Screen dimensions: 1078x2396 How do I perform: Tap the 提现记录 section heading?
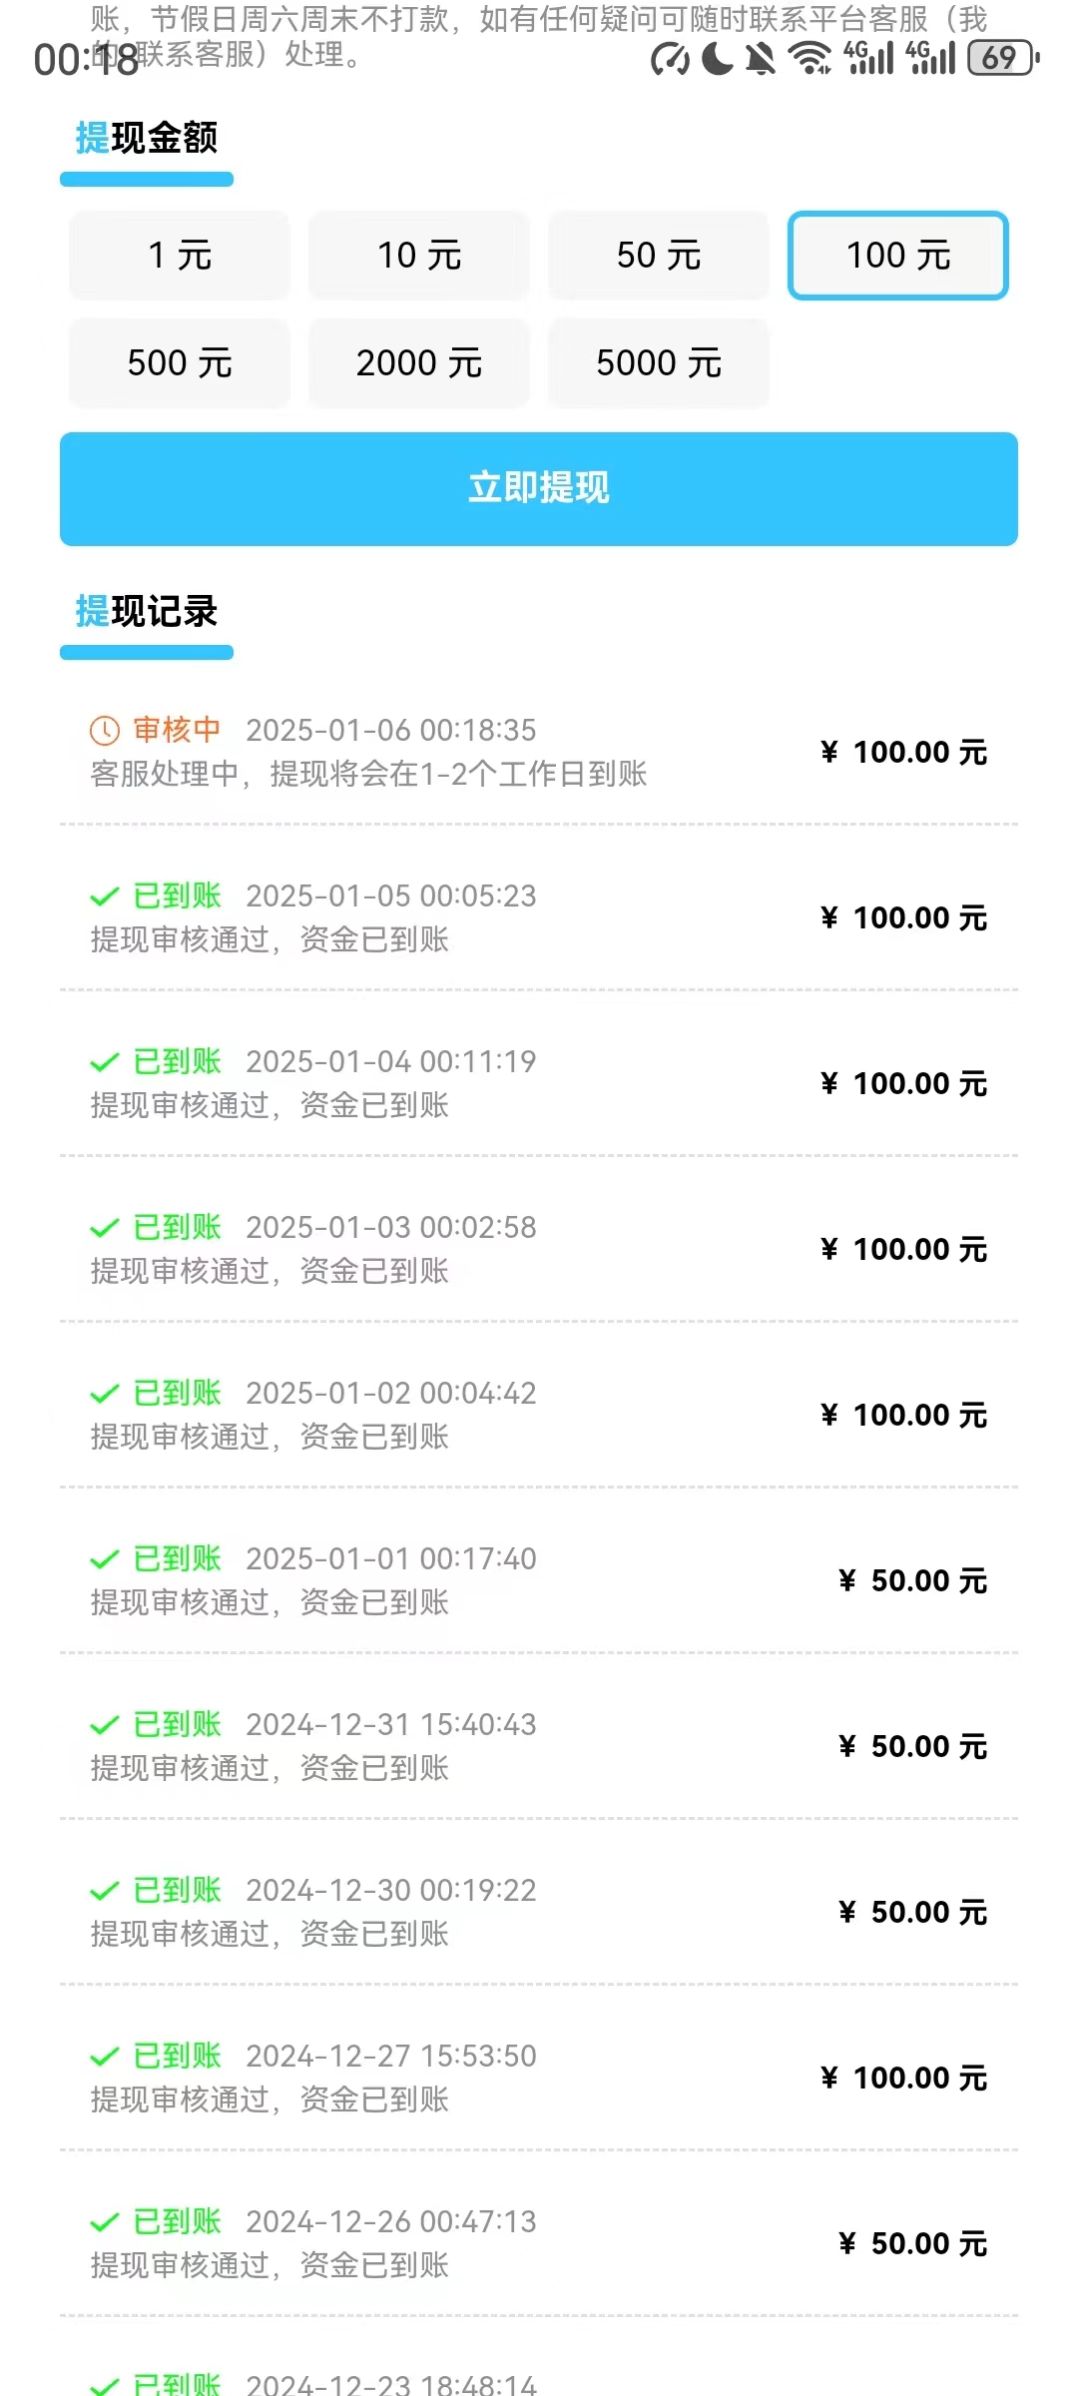[x=147, y=612]
